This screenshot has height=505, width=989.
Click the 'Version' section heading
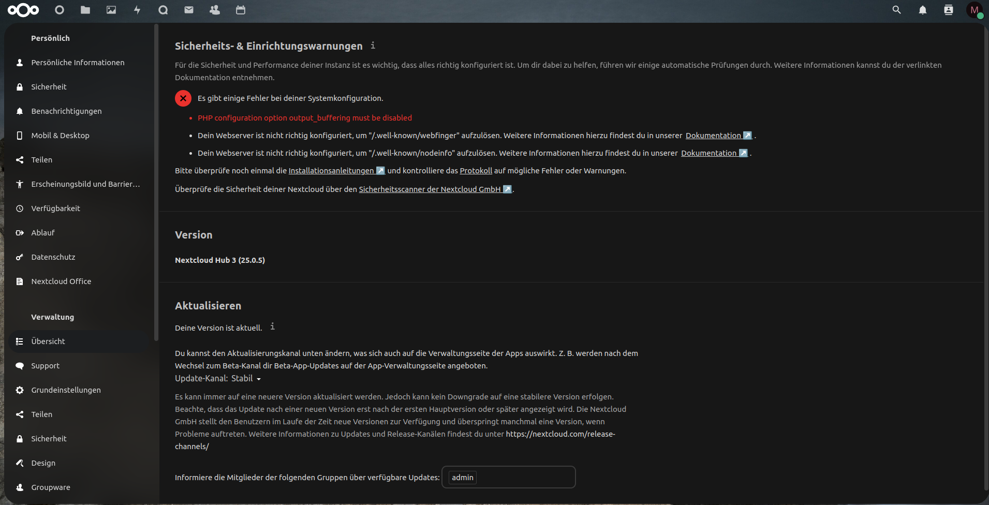pos(194,235)
